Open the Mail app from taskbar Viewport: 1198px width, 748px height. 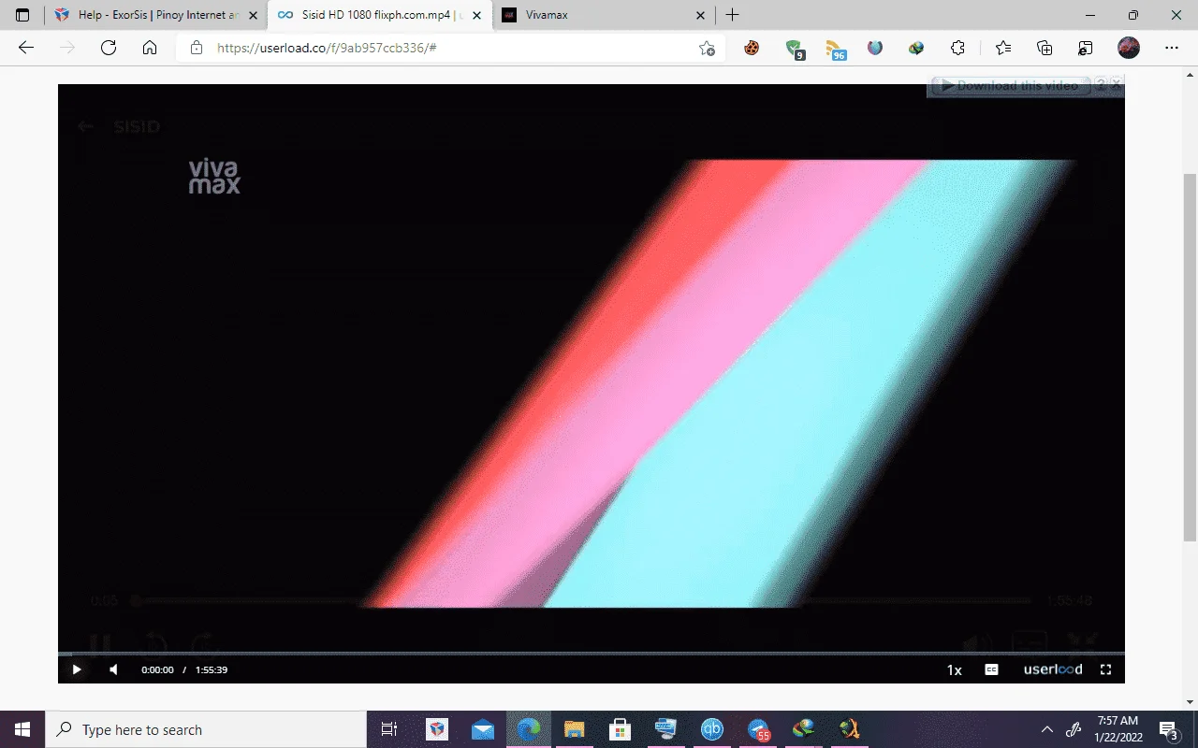point(483,729)
